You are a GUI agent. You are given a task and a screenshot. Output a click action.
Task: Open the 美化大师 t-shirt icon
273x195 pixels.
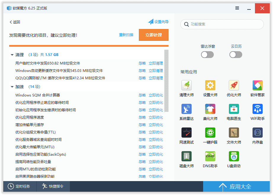click(x=210, y=109)
